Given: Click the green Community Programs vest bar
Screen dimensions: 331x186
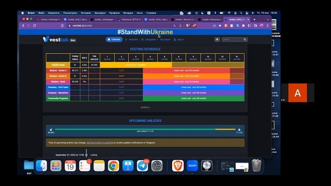Looking at the screenshot, I should coord(193,98).
